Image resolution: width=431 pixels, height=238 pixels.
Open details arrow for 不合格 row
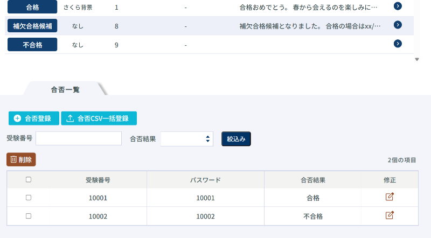[398, 44]
